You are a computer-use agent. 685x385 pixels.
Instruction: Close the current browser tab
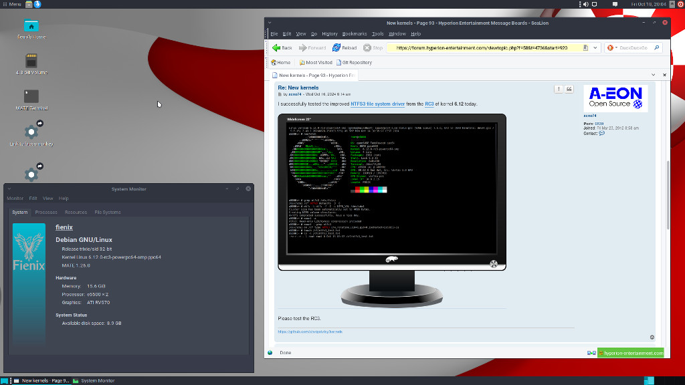coord(664,75)
